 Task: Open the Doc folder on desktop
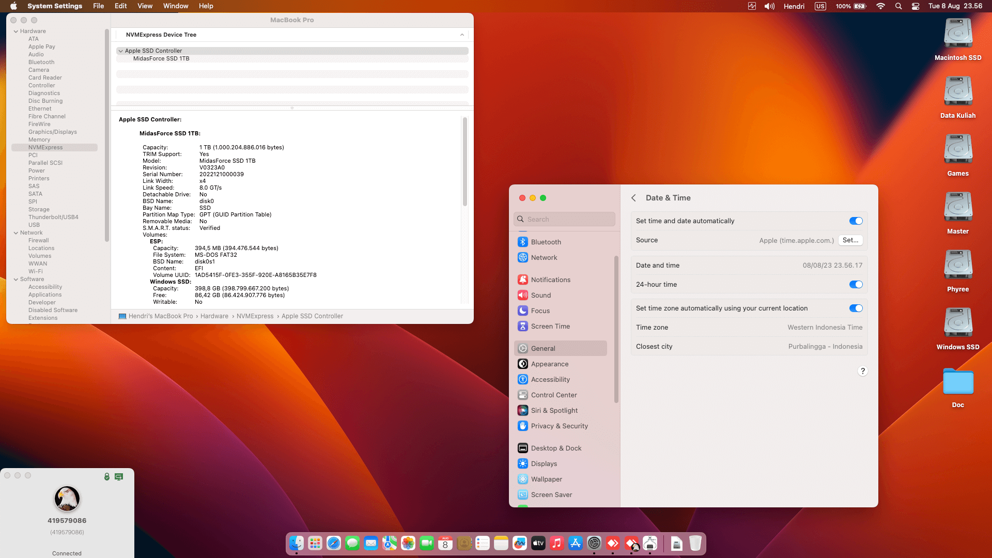point(958,388)
